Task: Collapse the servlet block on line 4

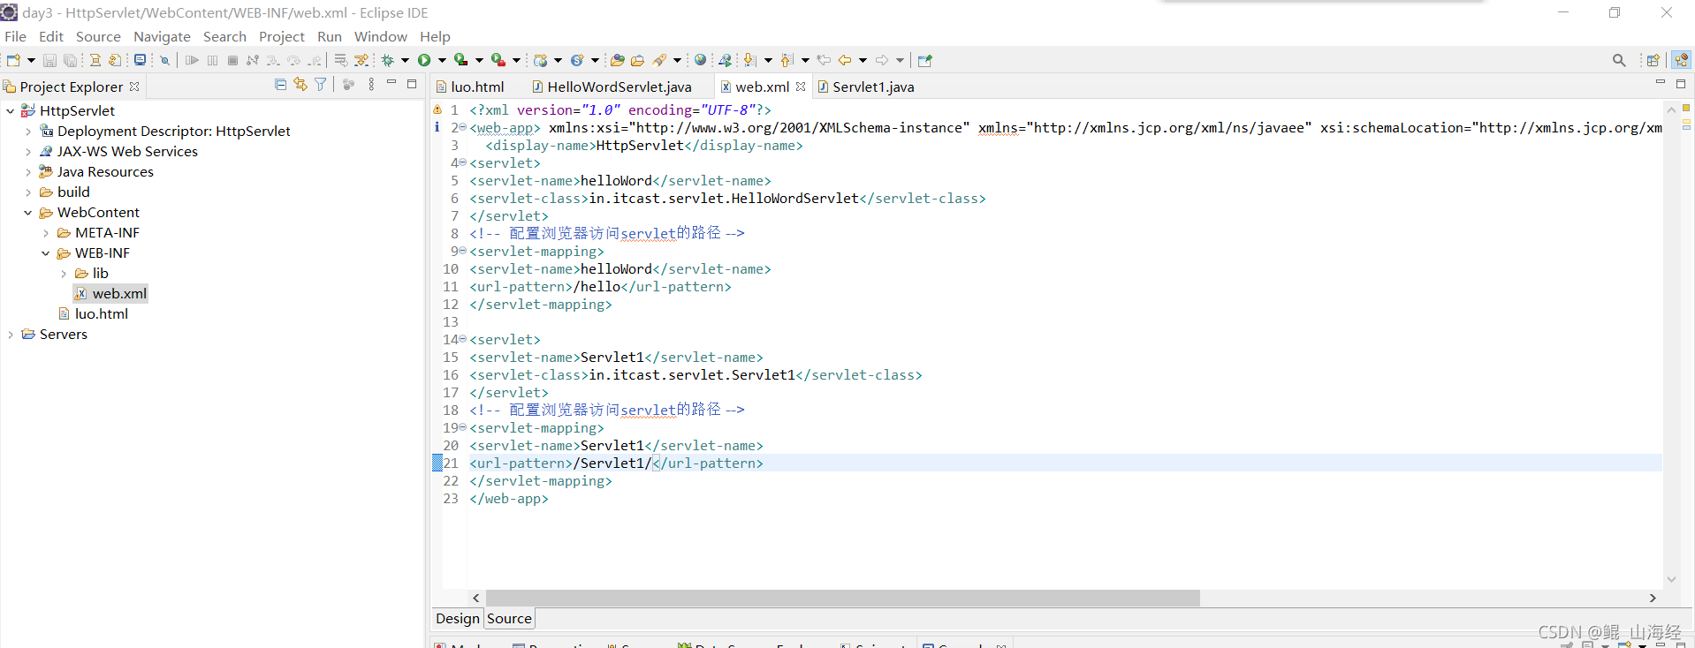Action: coord(462,162)
